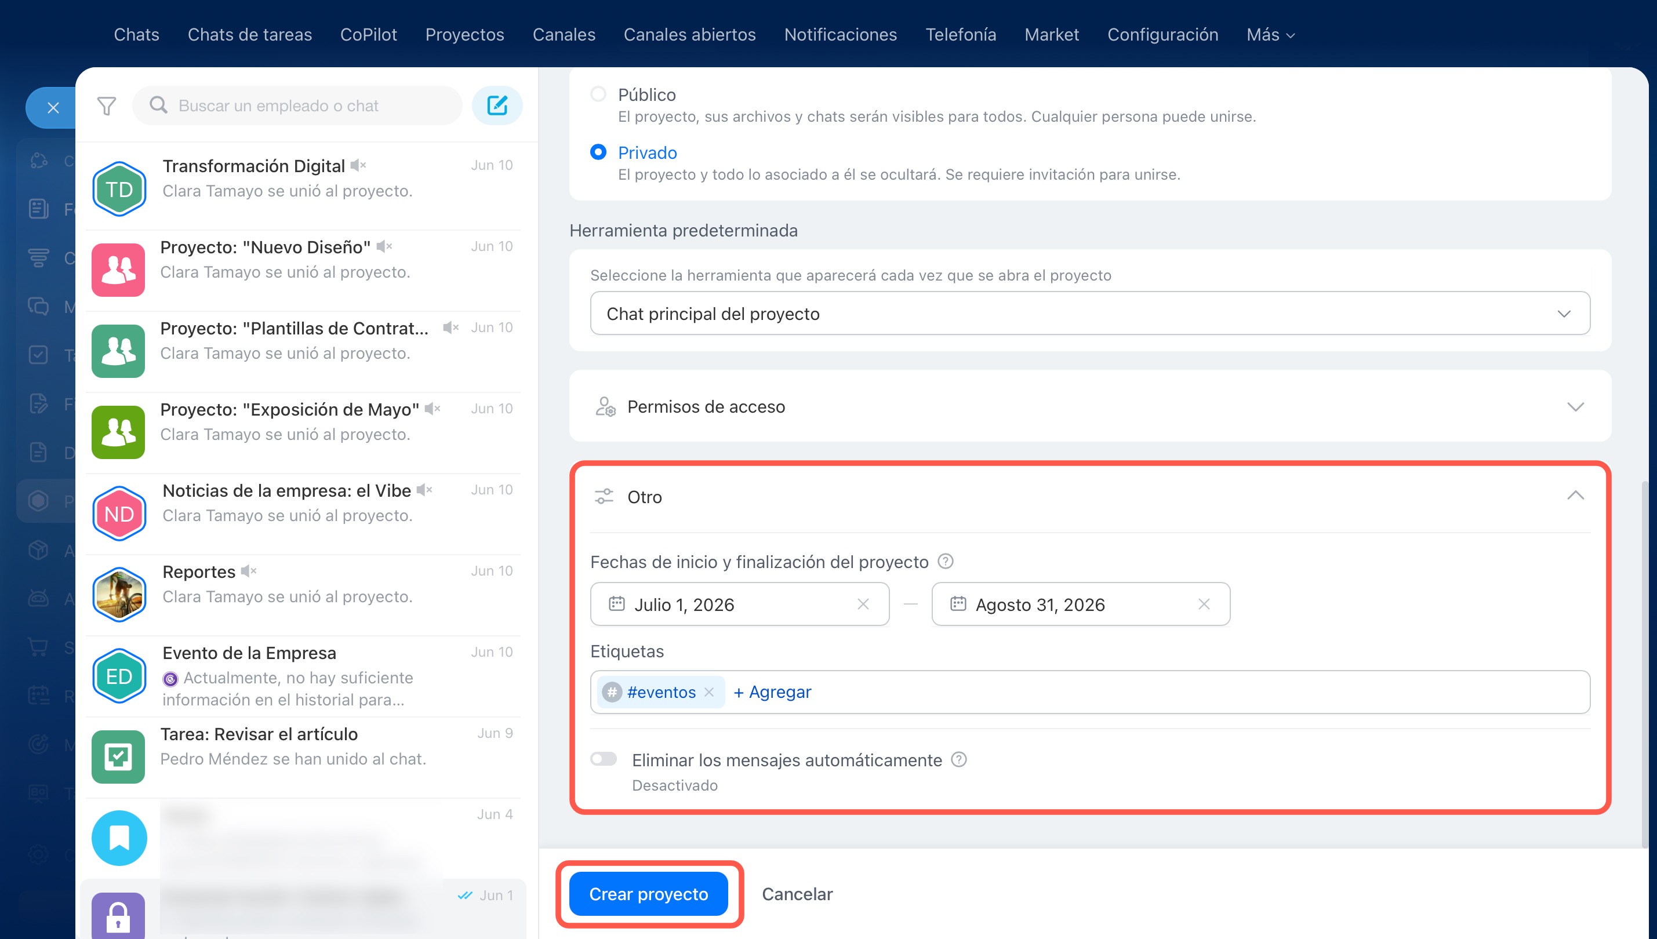Click the muted speaker icon on Exposición de Mayo
Viewport: 1657px width, 939px height.
(433, 409)
